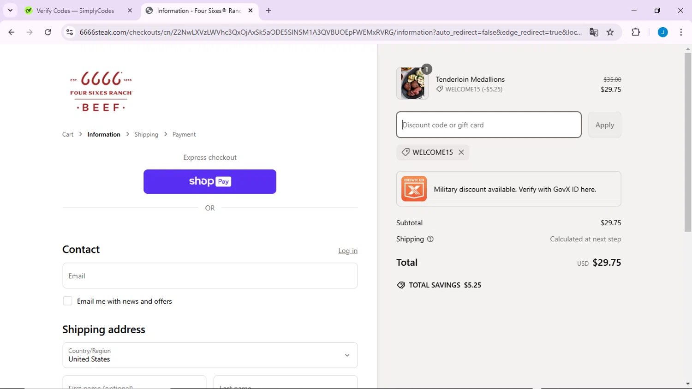Bookmark this page with the star icon
Screen dimensions: 692x389
click(x=610, y=32)
